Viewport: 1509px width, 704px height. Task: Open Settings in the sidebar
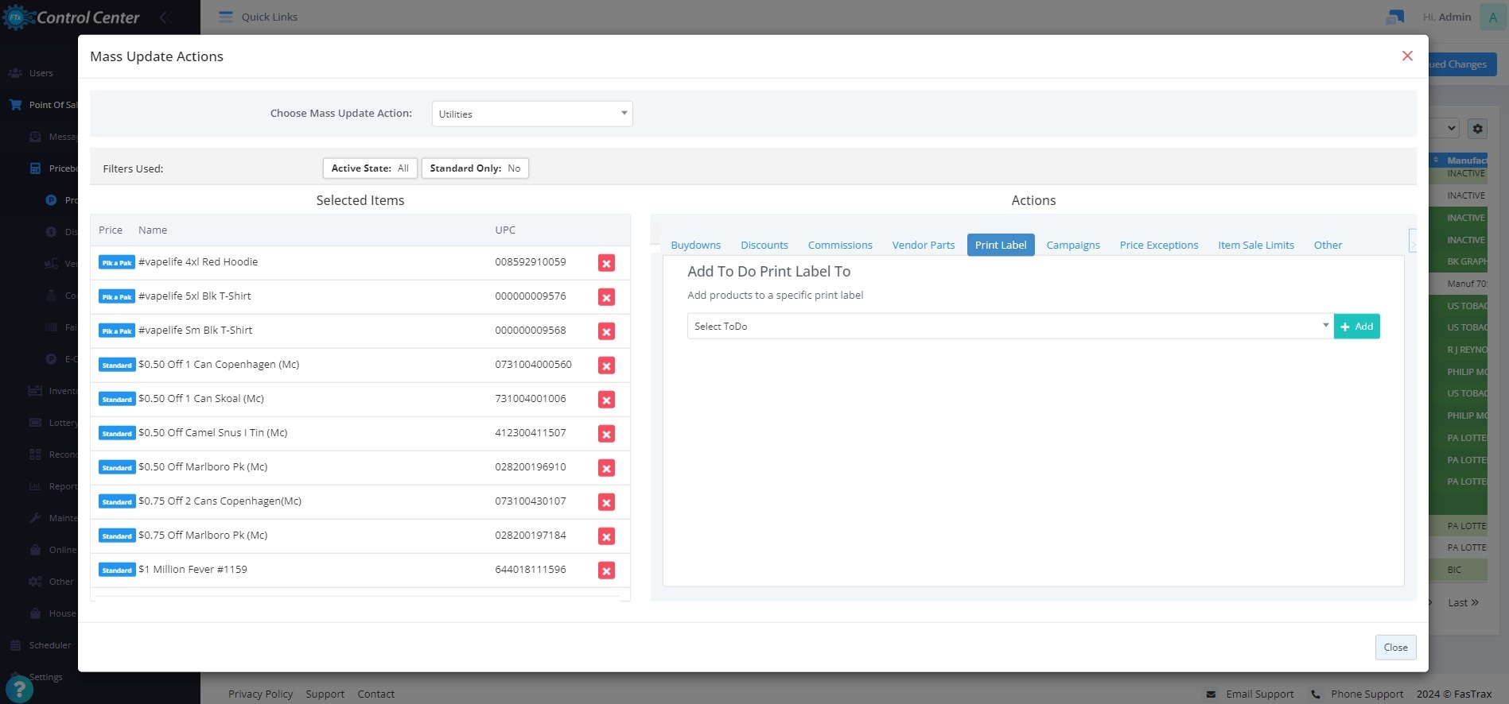pyautogui.click(x=45, y=677)
